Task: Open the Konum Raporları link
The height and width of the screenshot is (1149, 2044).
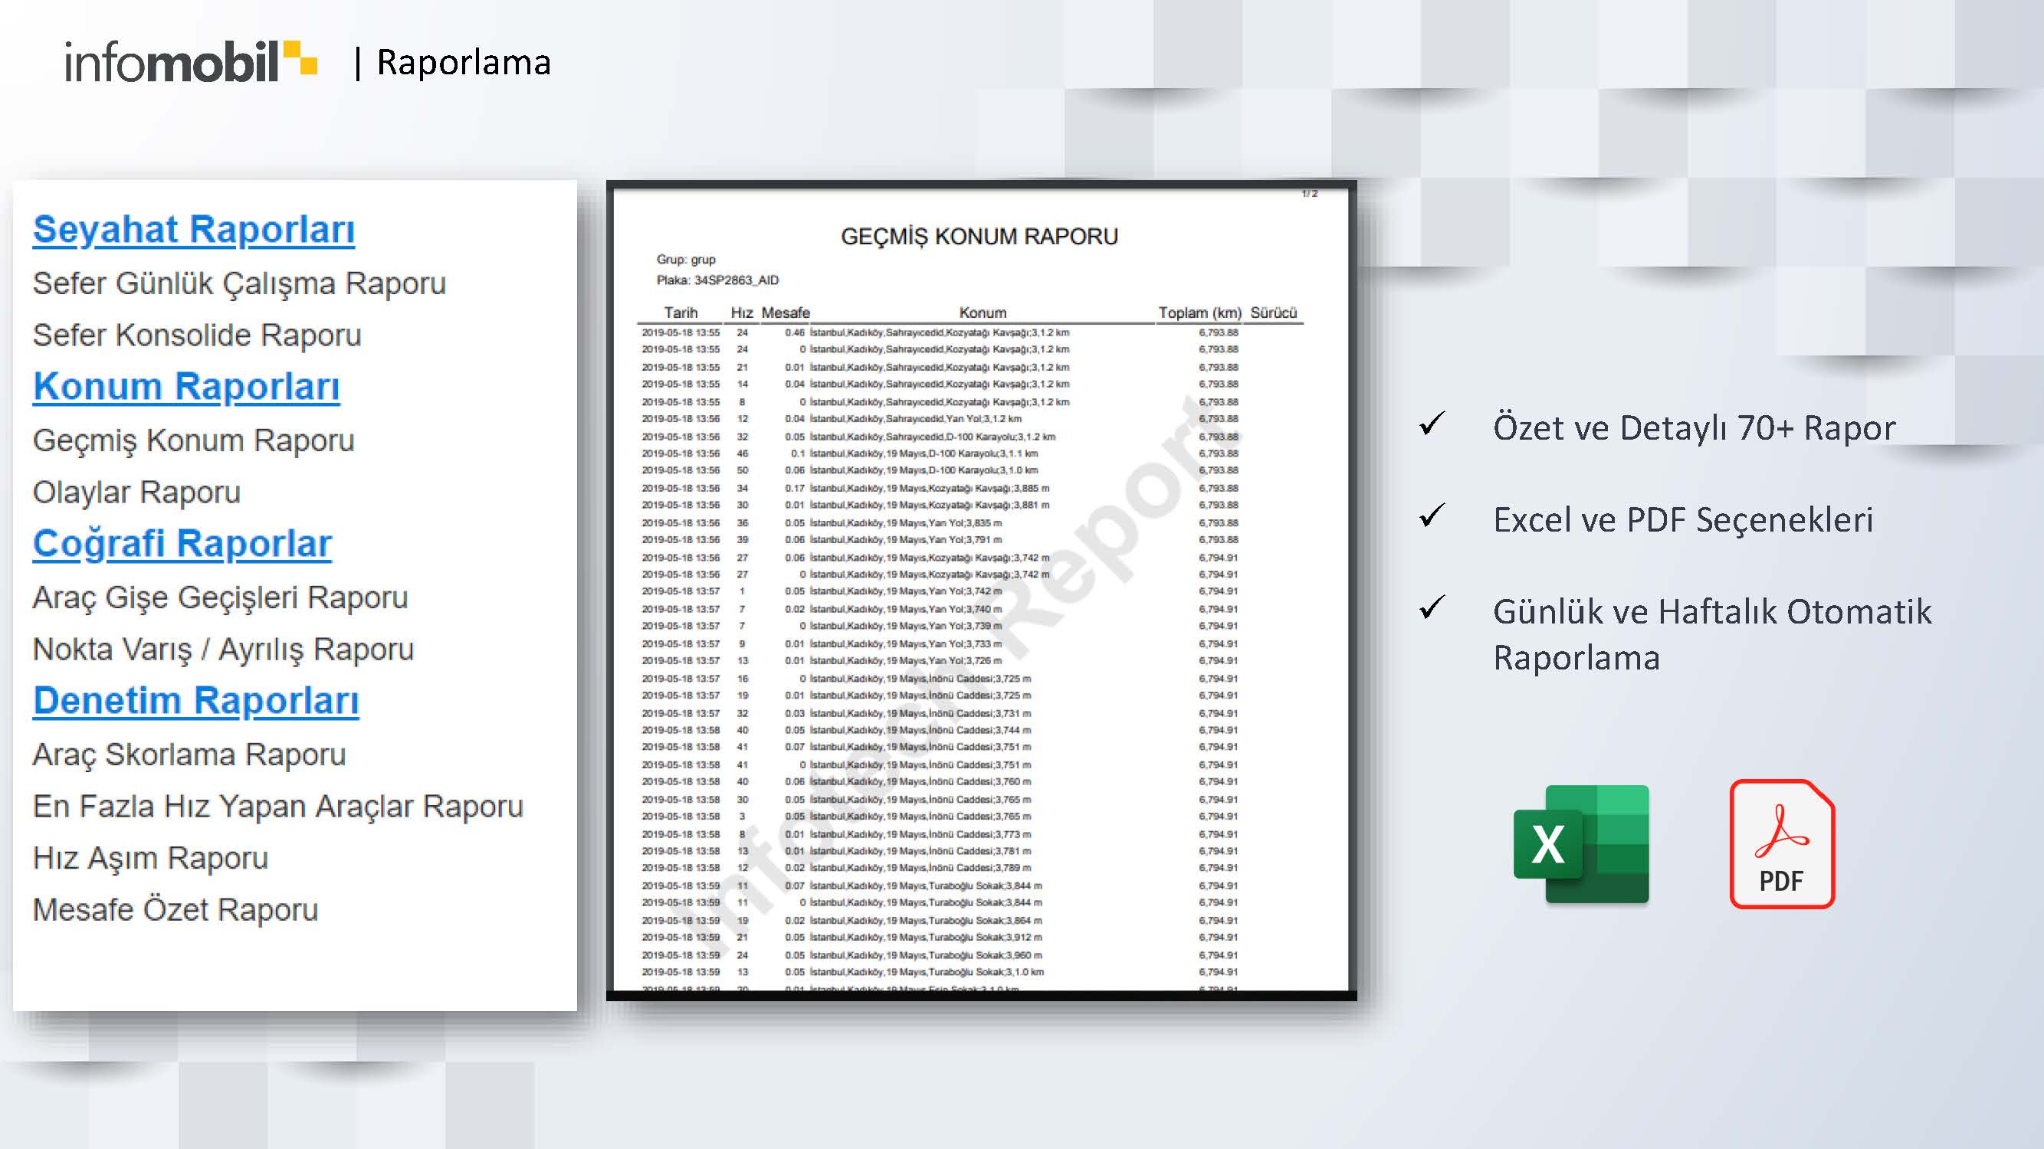Action: (186, 387)
